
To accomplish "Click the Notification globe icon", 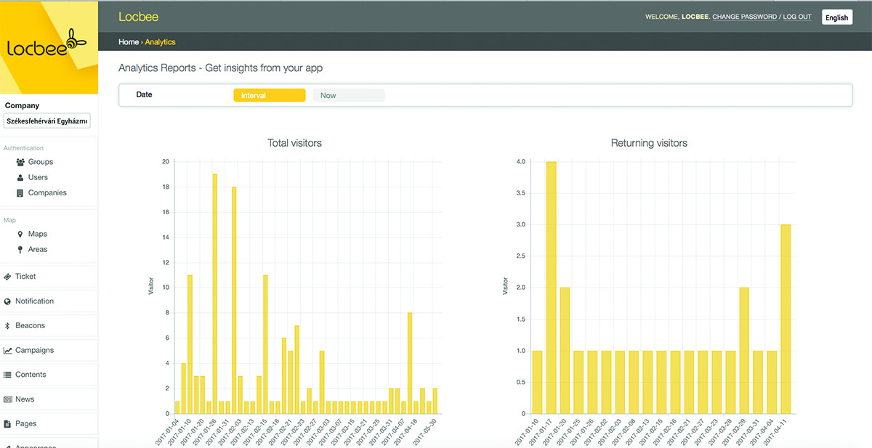I will click(7, 301).
